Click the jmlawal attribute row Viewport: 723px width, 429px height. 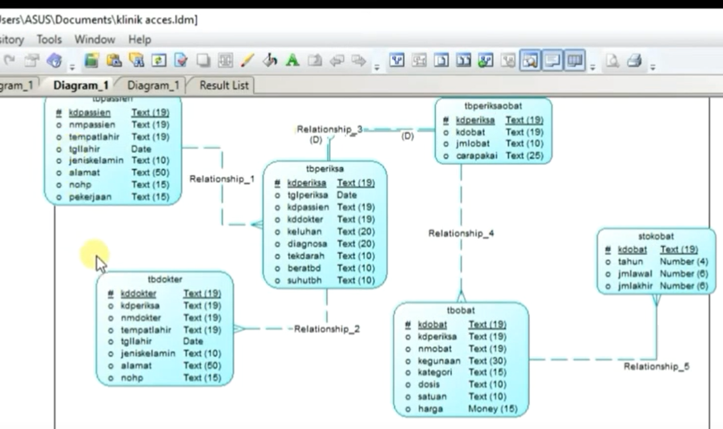click(x=656, y=274)
